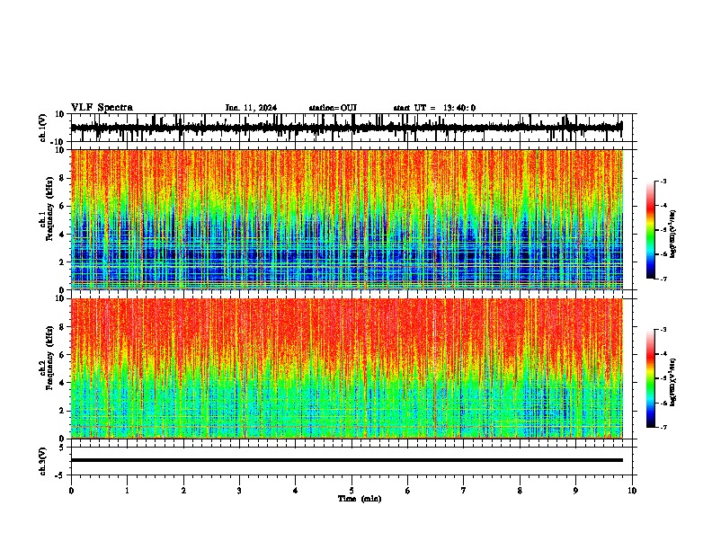Select the log PSD label beside ch.2 colorbar
This screenshot has width=712, height=550.
pyautogui.click(x=673, y=382)
